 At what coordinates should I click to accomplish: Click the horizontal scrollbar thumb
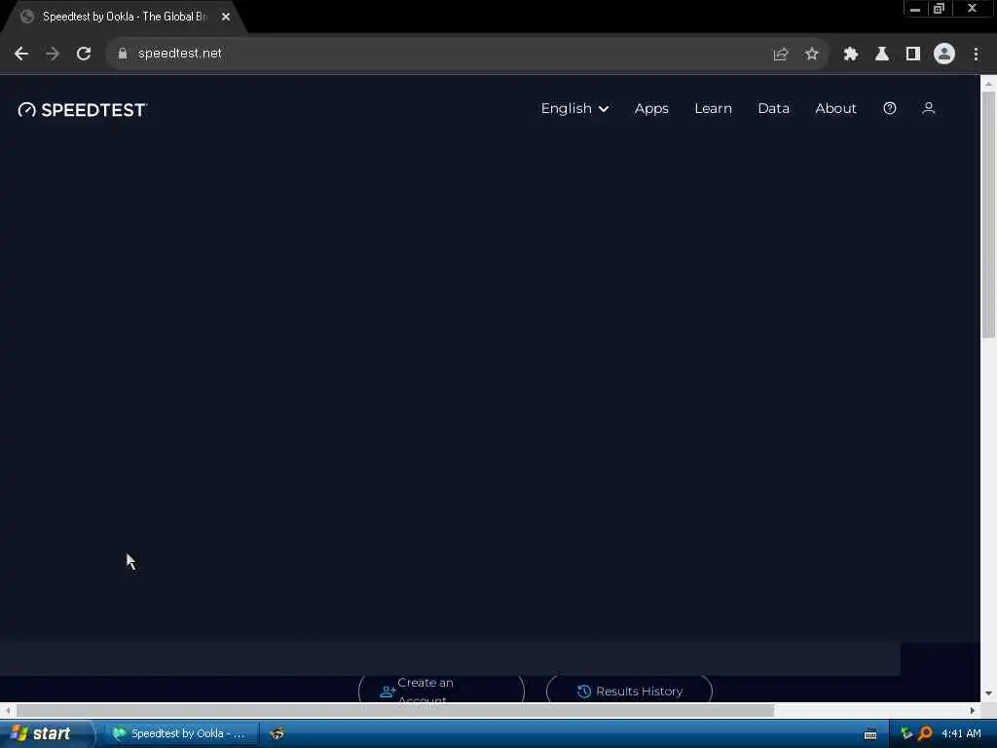[395, 710]
